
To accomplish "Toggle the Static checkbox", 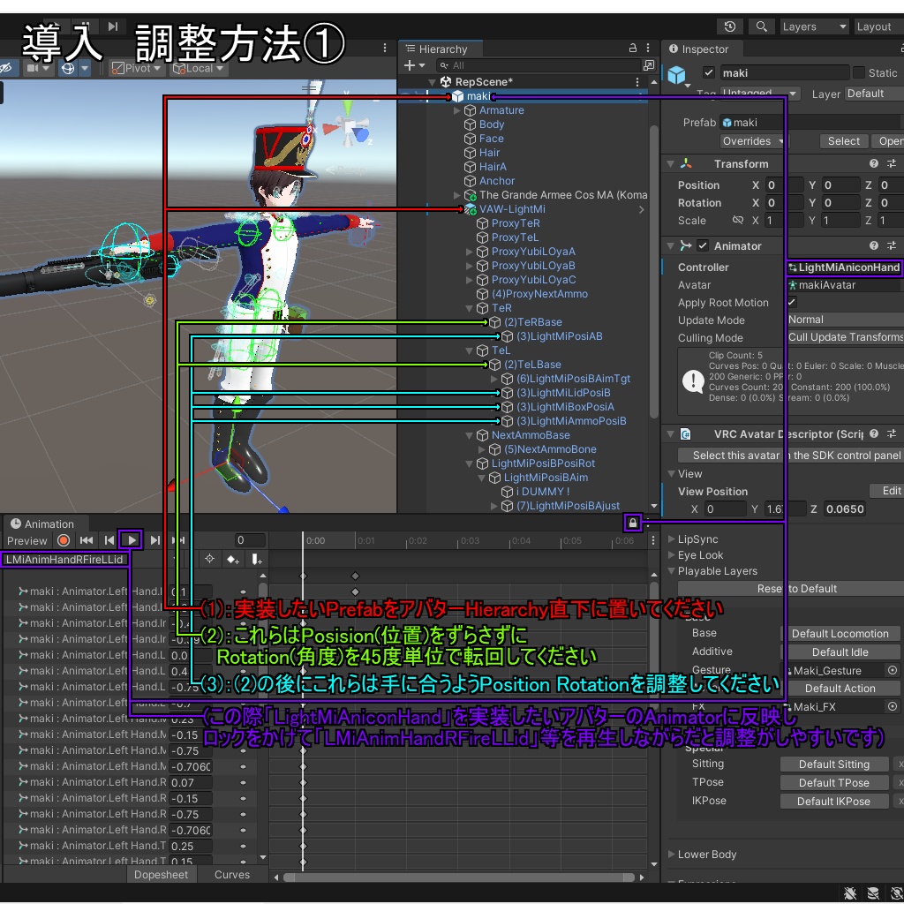I will click(x=859, y=72).
